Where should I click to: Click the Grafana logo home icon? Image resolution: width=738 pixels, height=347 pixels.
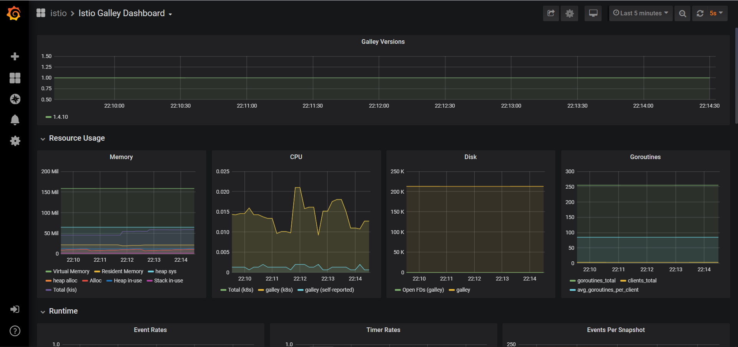tap(14, 13)
